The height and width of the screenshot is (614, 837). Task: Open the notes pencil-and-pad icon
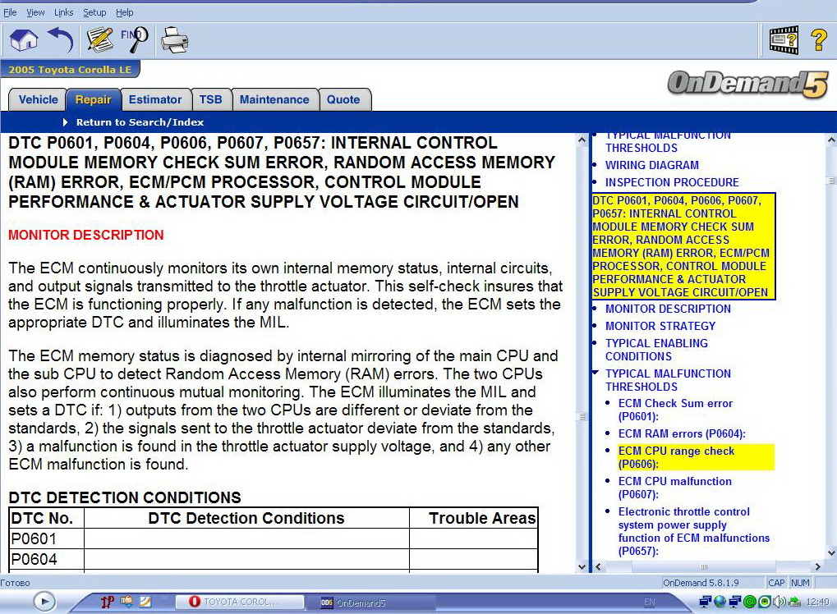click(x=100, y=40)
